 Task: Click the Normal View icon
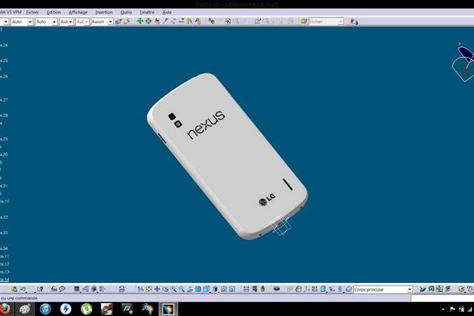[x=190, y=289]
